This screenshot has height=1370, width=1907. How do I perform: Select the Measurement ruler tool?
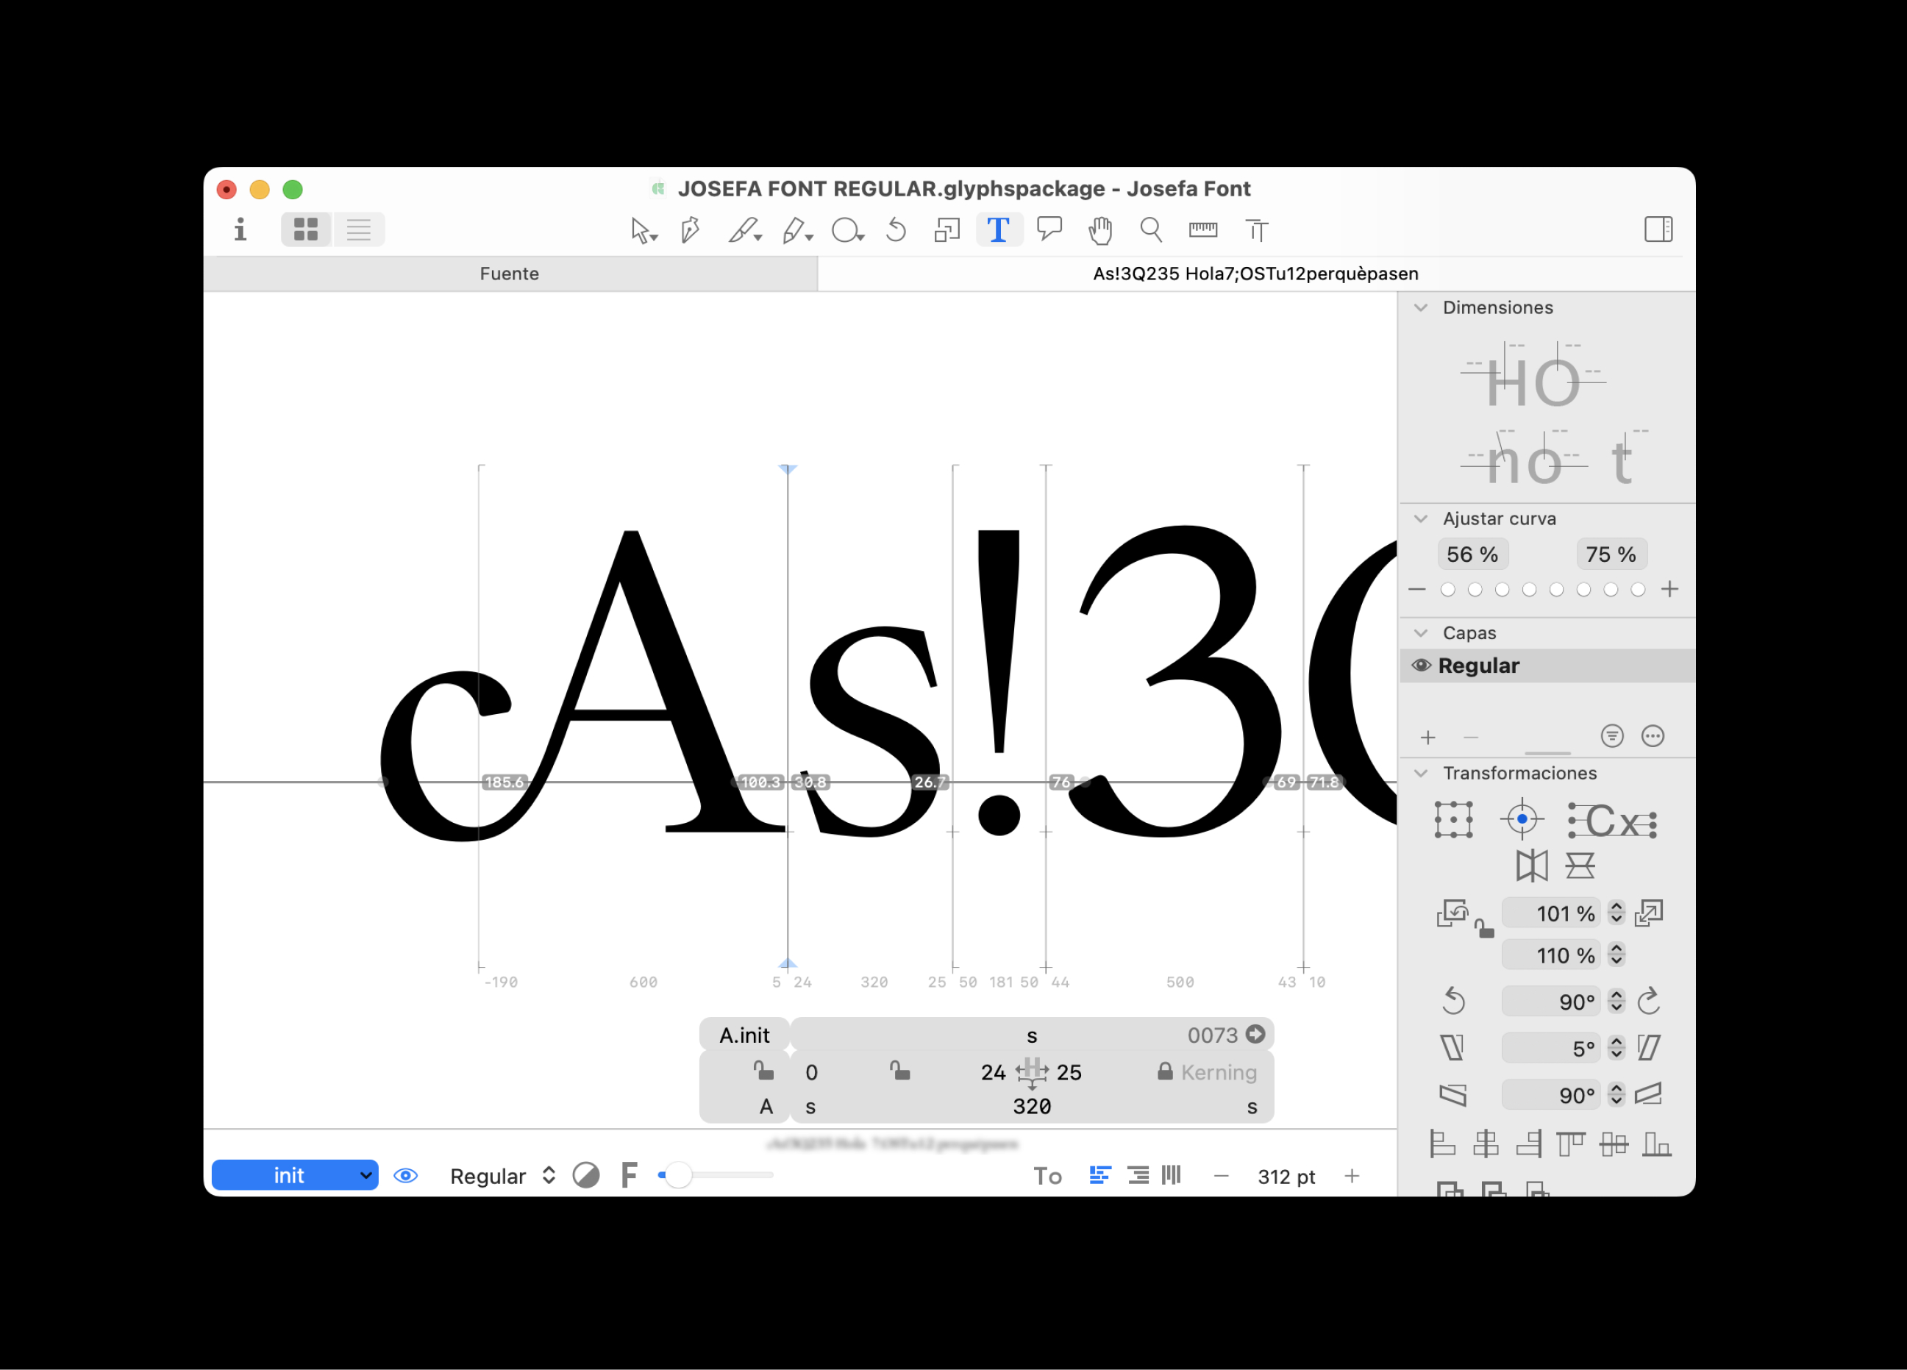pyautogui.click(x=1203, y=229)
